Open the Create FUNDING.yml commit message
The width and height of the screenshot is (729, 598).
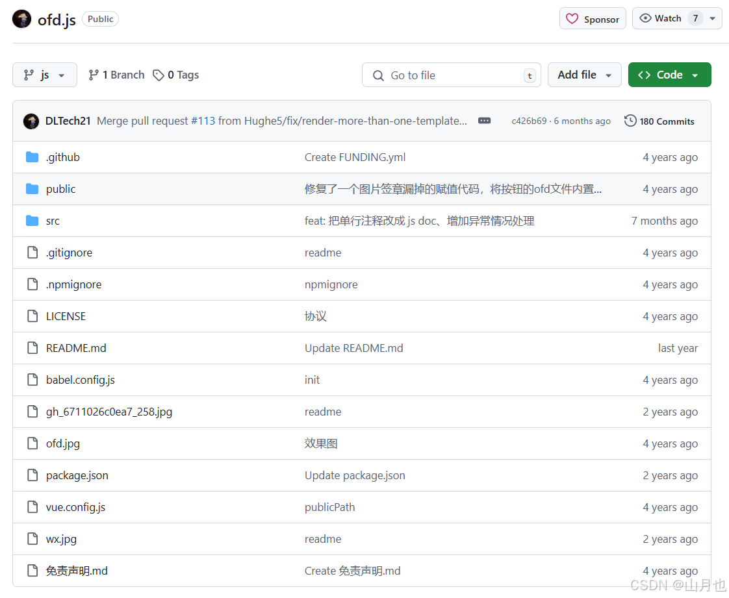pos(355,158)
